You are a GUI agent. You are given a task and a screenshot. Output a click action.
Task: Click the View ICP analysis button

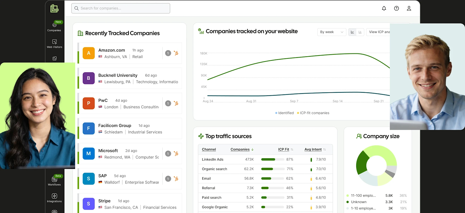click(x=378, y=32)
